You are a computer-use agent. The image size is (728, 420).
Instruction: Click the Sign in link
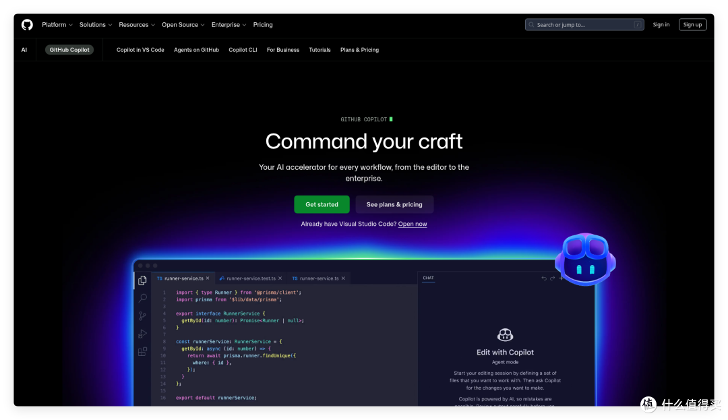point(661,24)
